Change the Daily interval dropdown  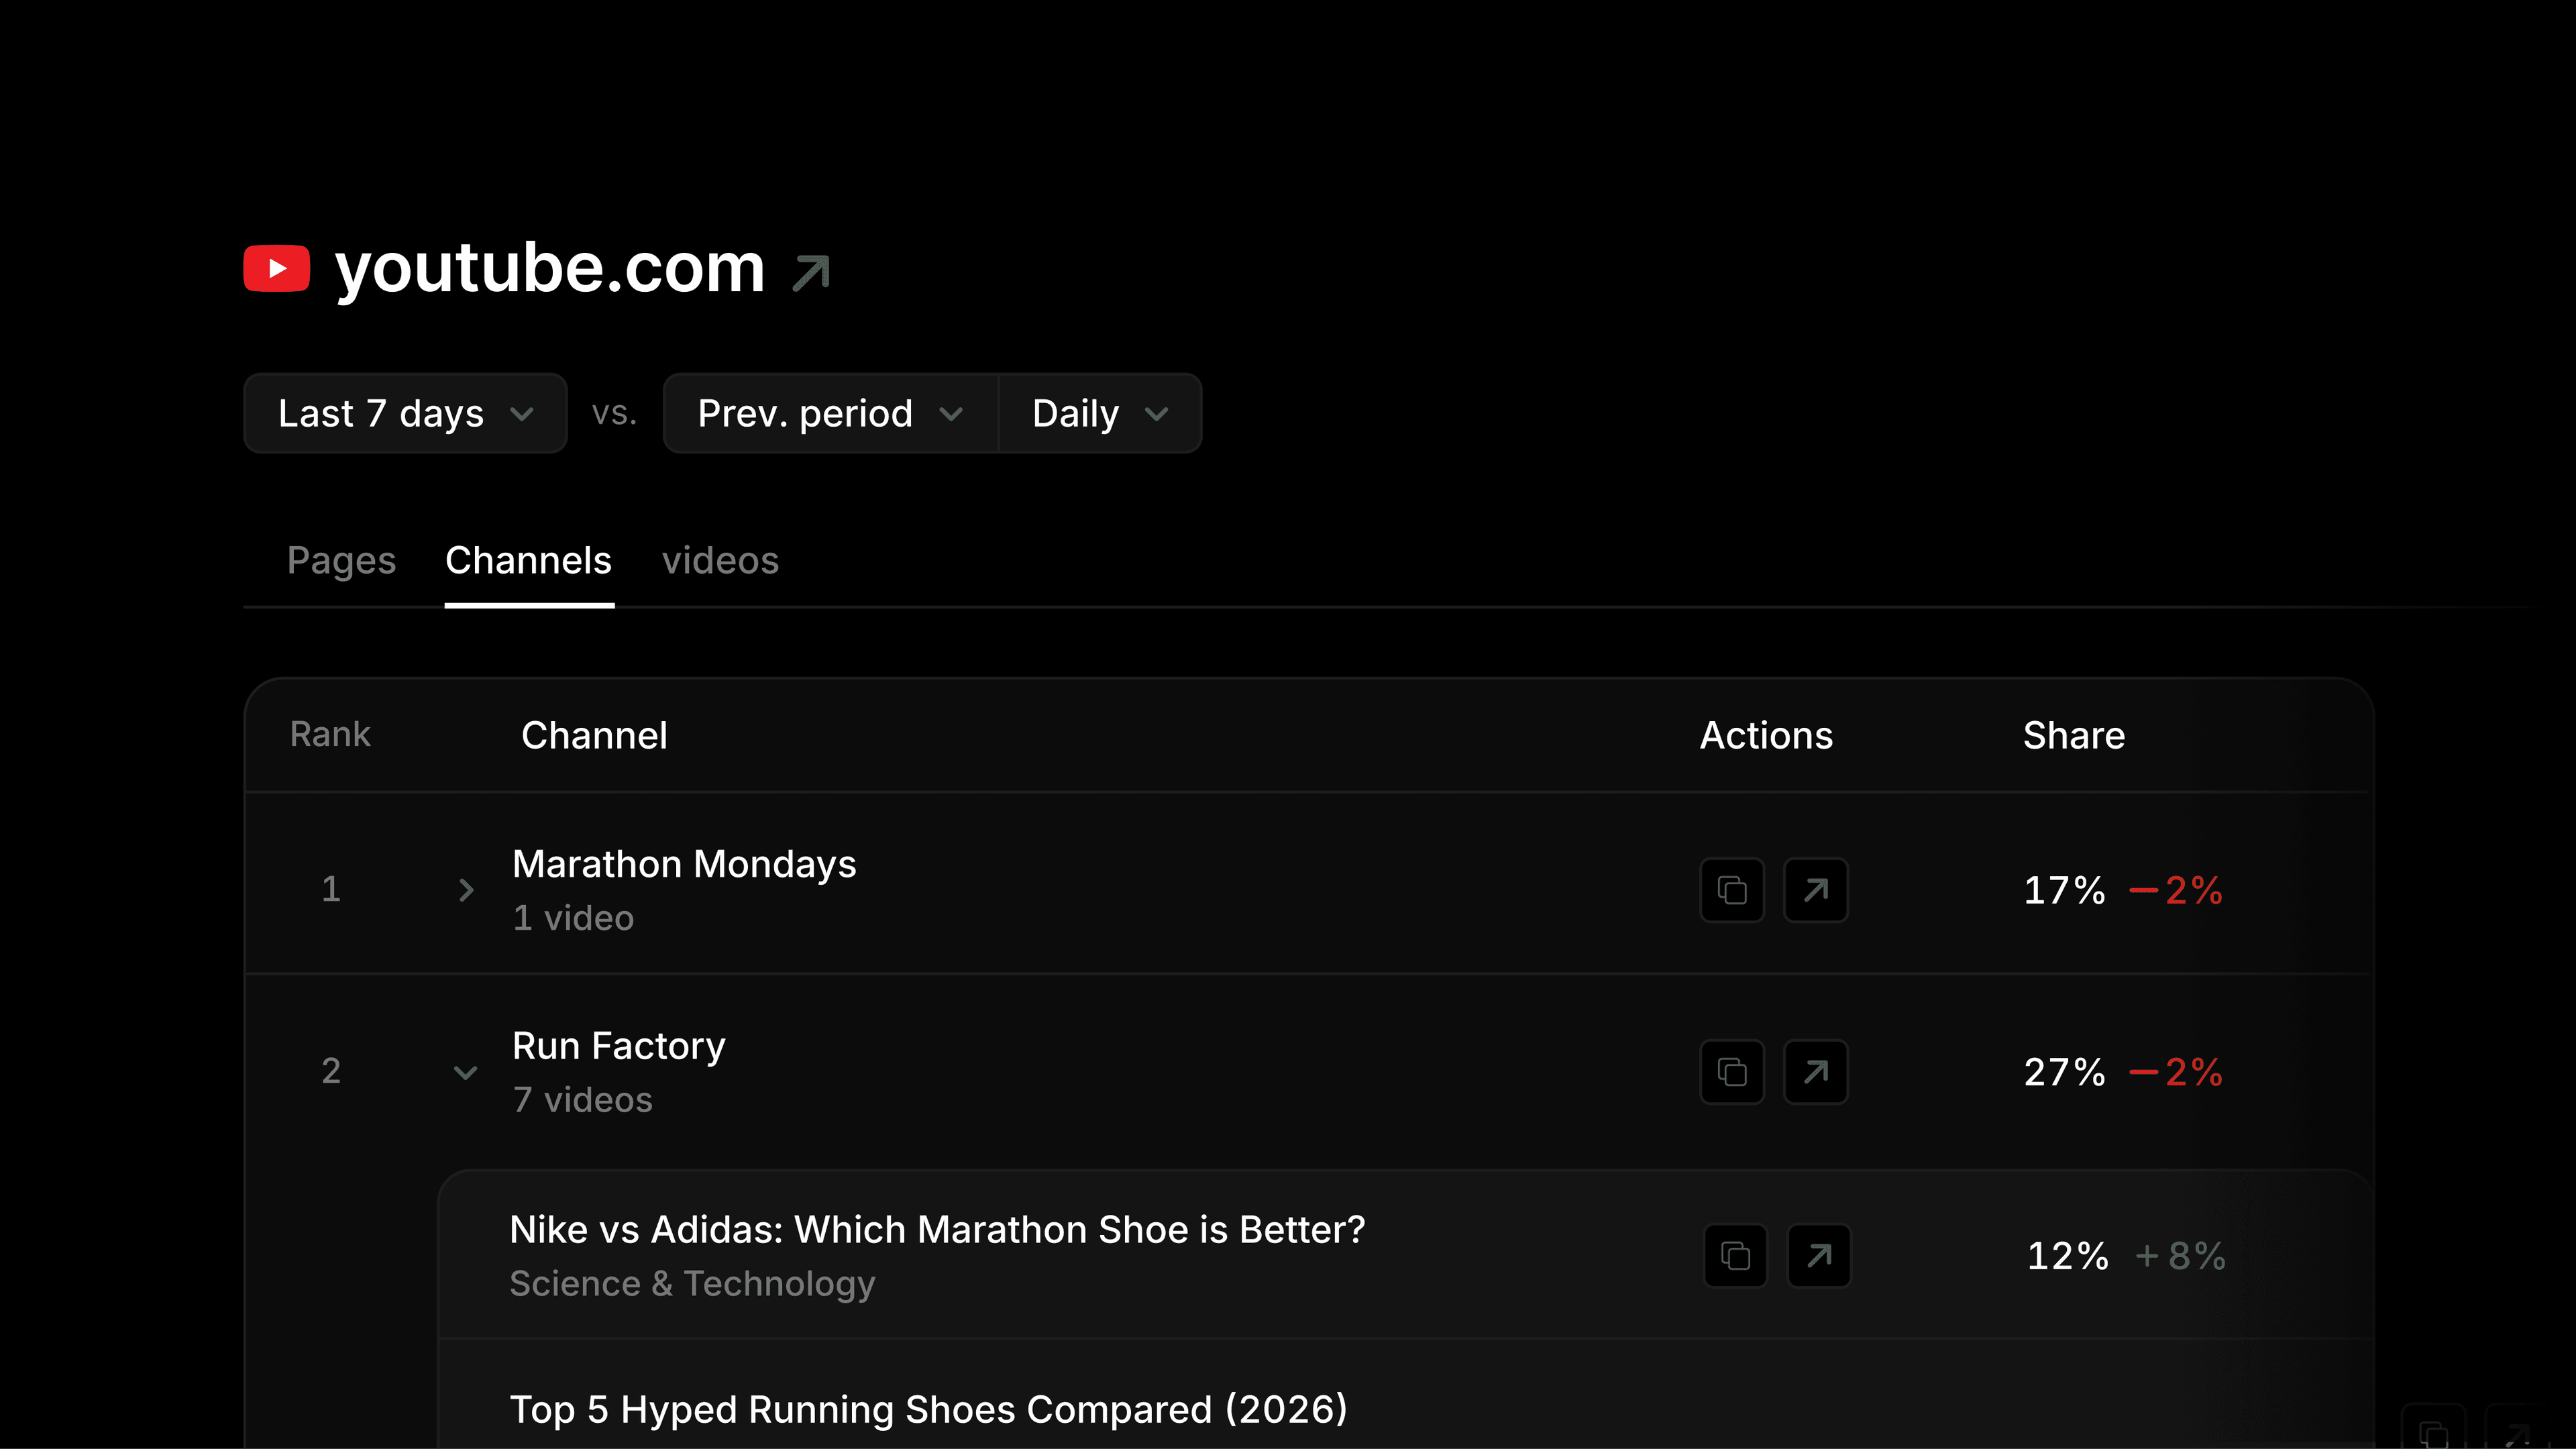coord(1100,413)
